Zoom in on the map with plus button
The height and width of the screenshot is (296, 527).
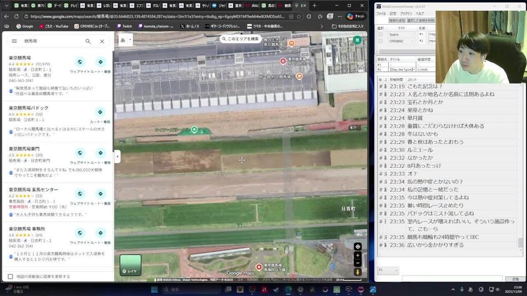[x=357, y=255]
